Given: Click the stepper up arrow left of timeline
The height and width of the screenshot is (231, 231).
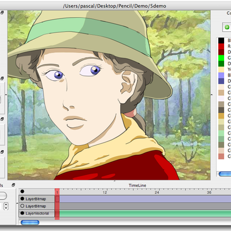Looking at the screenshot, I should point(6,204).
